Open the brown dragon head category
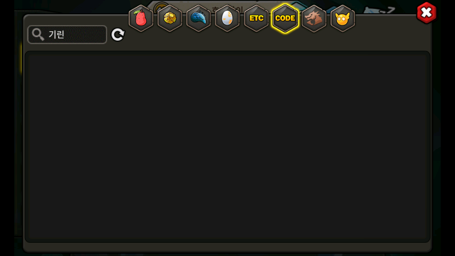The width and height of the screenshot is (455, 256). tap(314, 18)
